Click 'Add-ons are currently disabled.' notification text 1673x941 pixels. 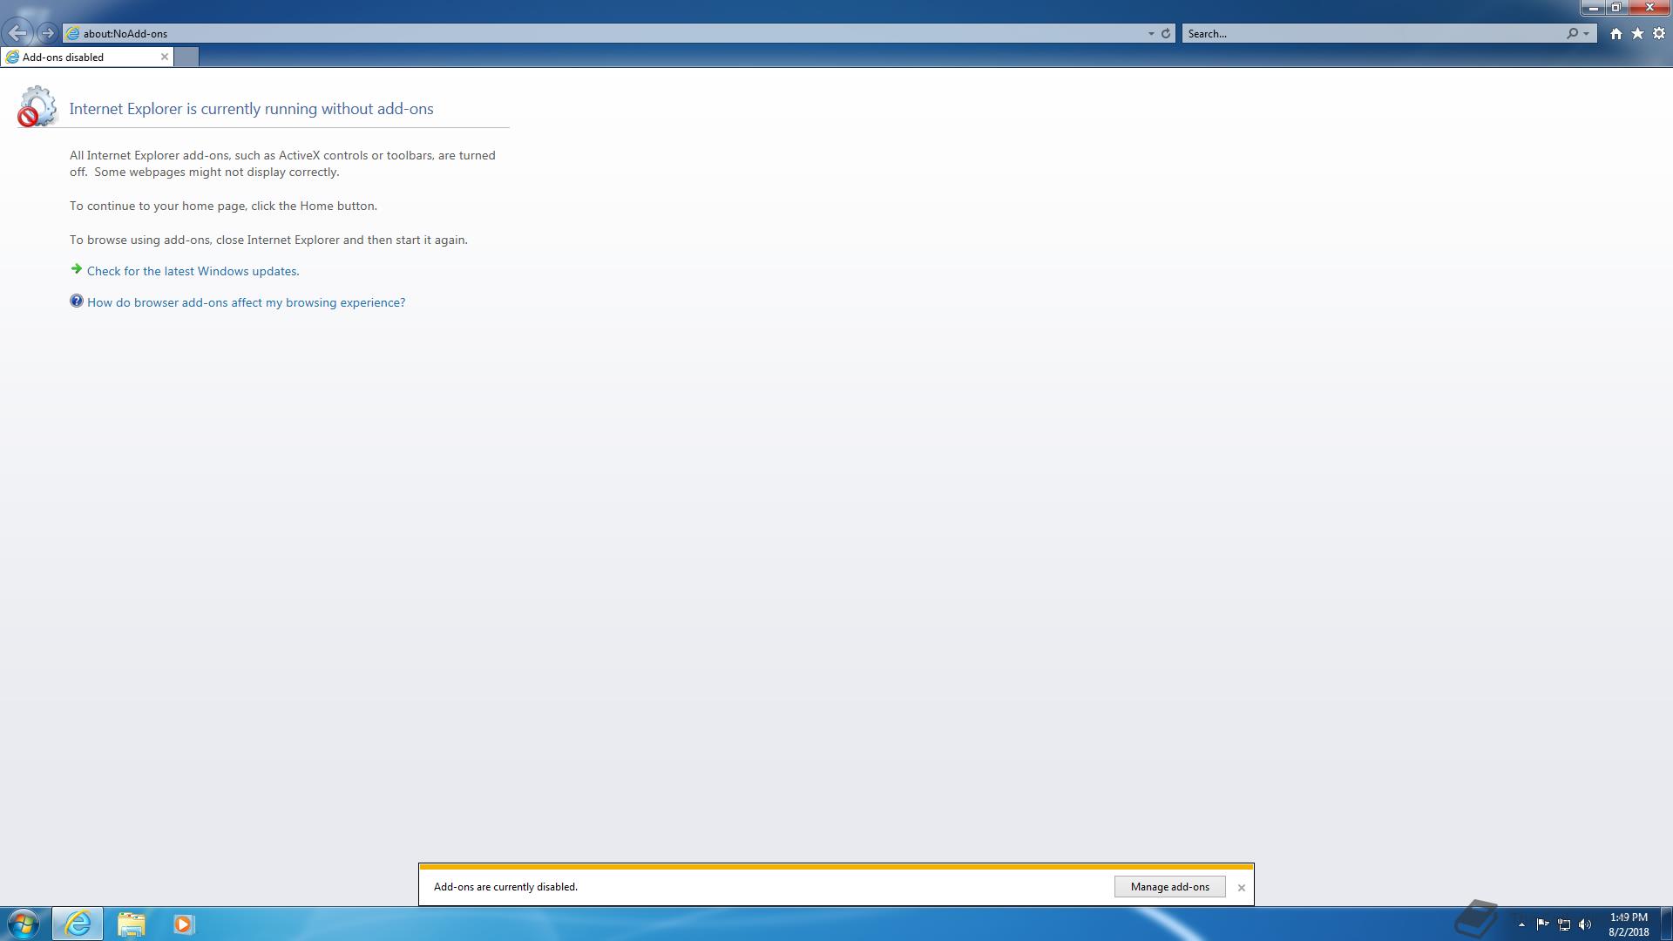point(505,887)
